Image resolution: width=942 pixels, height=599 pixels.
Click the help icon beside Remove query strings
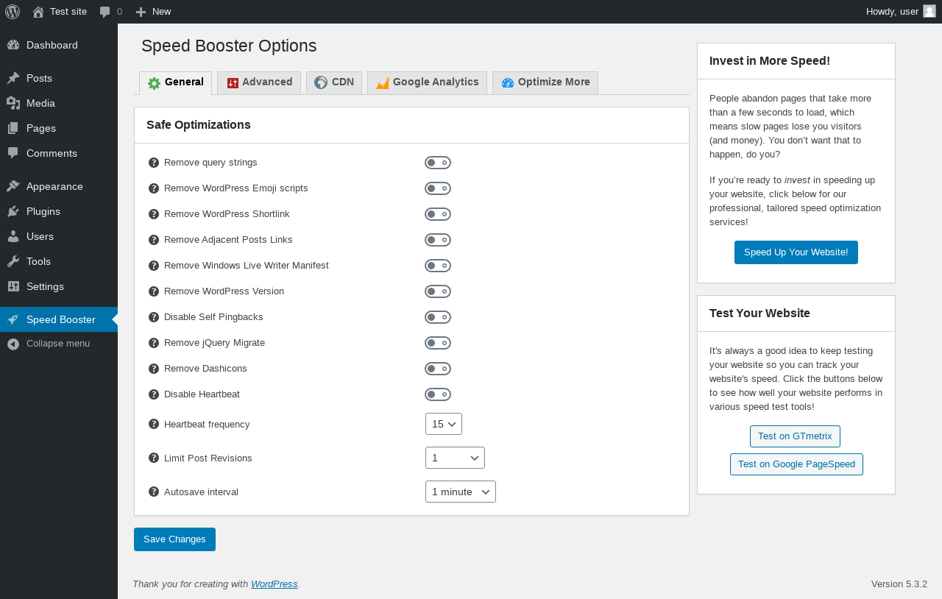pos(154,163)
